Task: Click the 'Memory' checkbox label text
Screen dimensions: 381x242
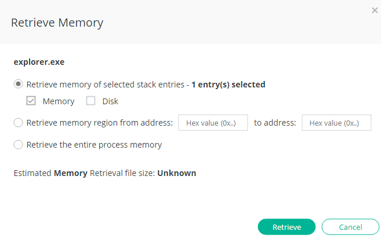Action: (59, 101)
